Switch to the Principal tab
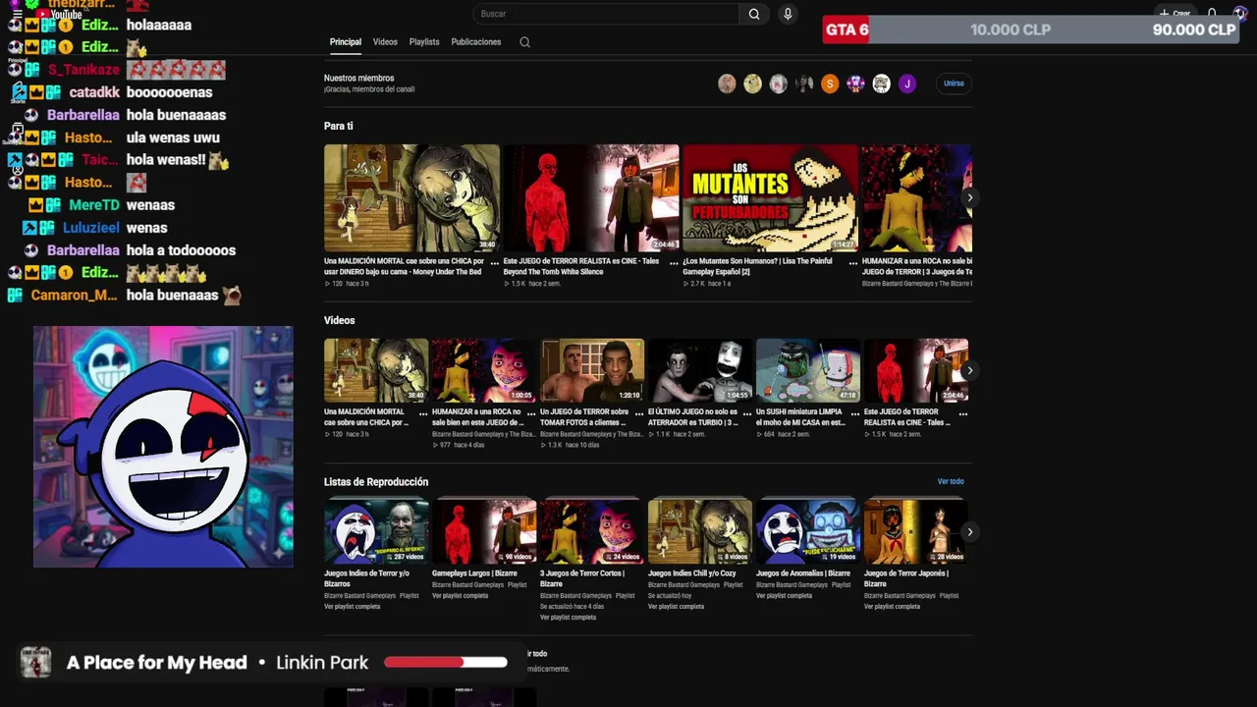 point(346,42)
